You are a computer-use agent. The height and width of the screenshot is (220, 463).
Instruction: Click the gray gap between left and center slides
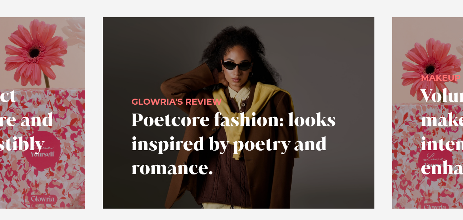[x=94, y=113]
